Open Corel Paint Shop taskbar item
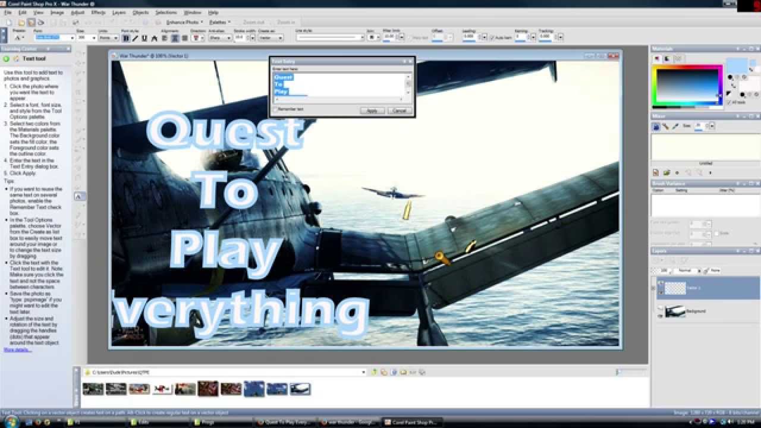The height and width of the screenshot is (428, 761). 411,422
